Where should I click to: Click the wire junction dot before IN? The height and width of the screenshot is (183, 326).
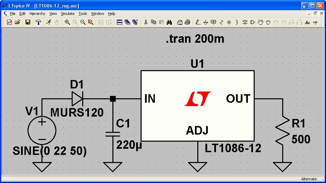113,99
